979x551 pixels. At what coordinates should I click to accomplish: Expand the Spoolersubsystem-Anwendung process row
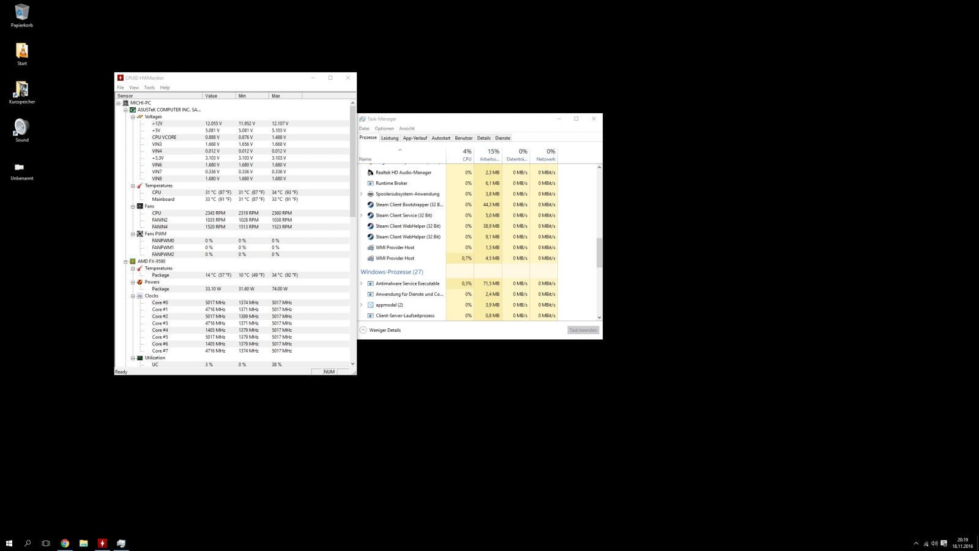pos(362,194)
